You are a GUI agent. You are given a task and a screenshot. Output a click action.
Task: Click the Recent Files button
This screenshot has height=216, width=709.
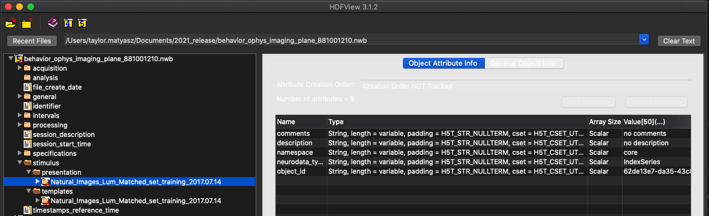[x=32, y=41]
